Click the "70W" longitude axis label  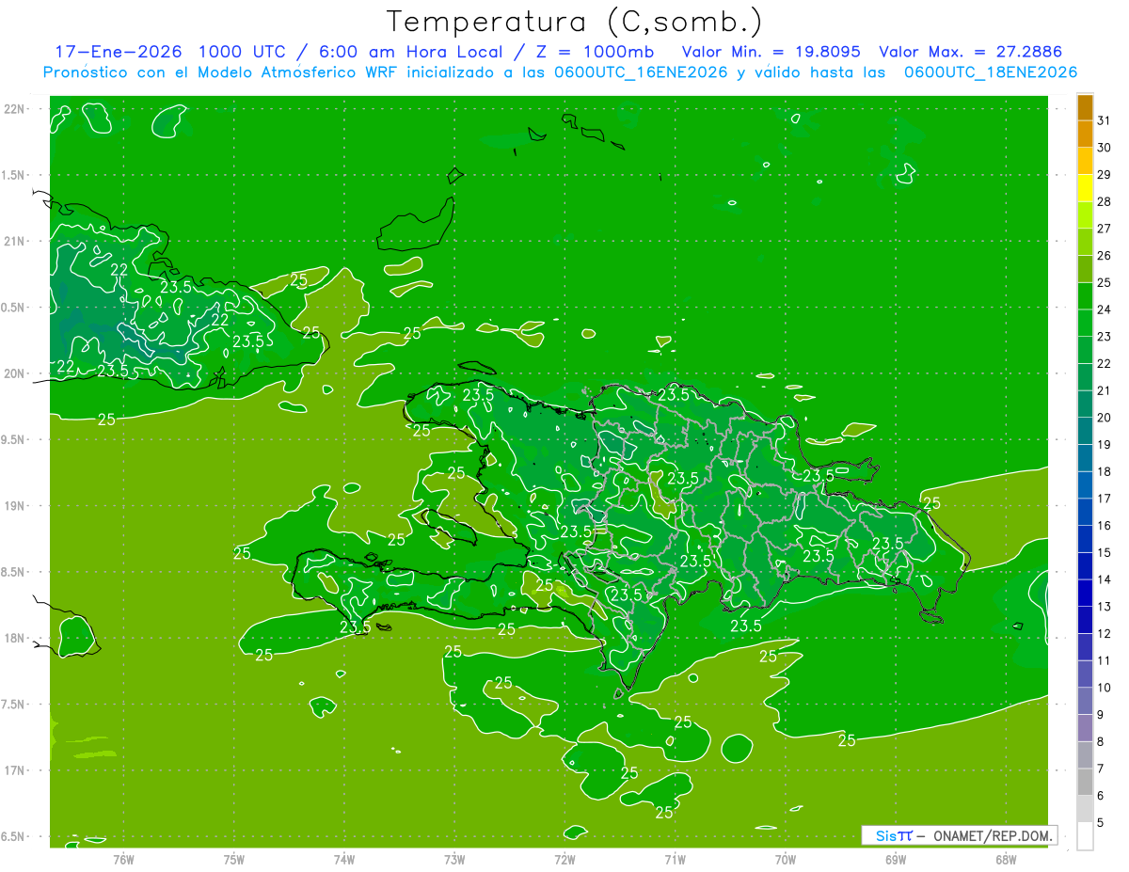(x=786, y=859)
